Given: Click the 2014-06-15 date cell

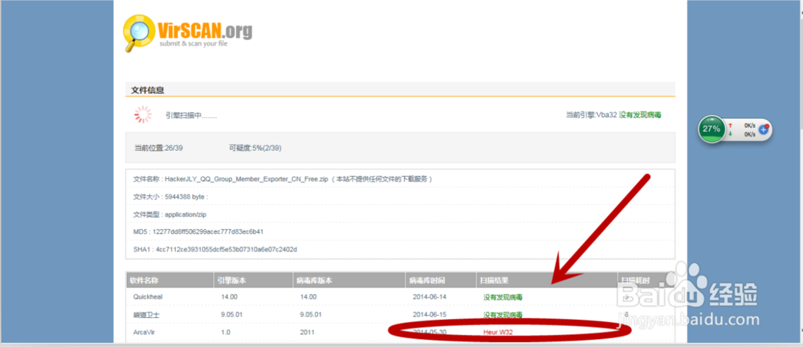Looking at the screenshot, I should pyautogui.click(x=429, y=314).
